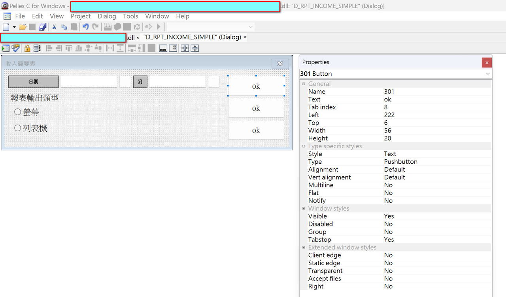506x297 pixels.
Task: Close the D_RPT_INCOME_SIMPLE dialog tab
Action: [245, 37]
